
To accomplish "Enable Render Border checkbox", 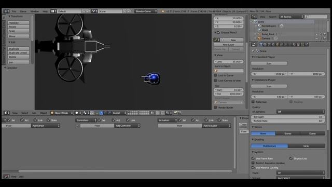I will (x=215, y=108).
